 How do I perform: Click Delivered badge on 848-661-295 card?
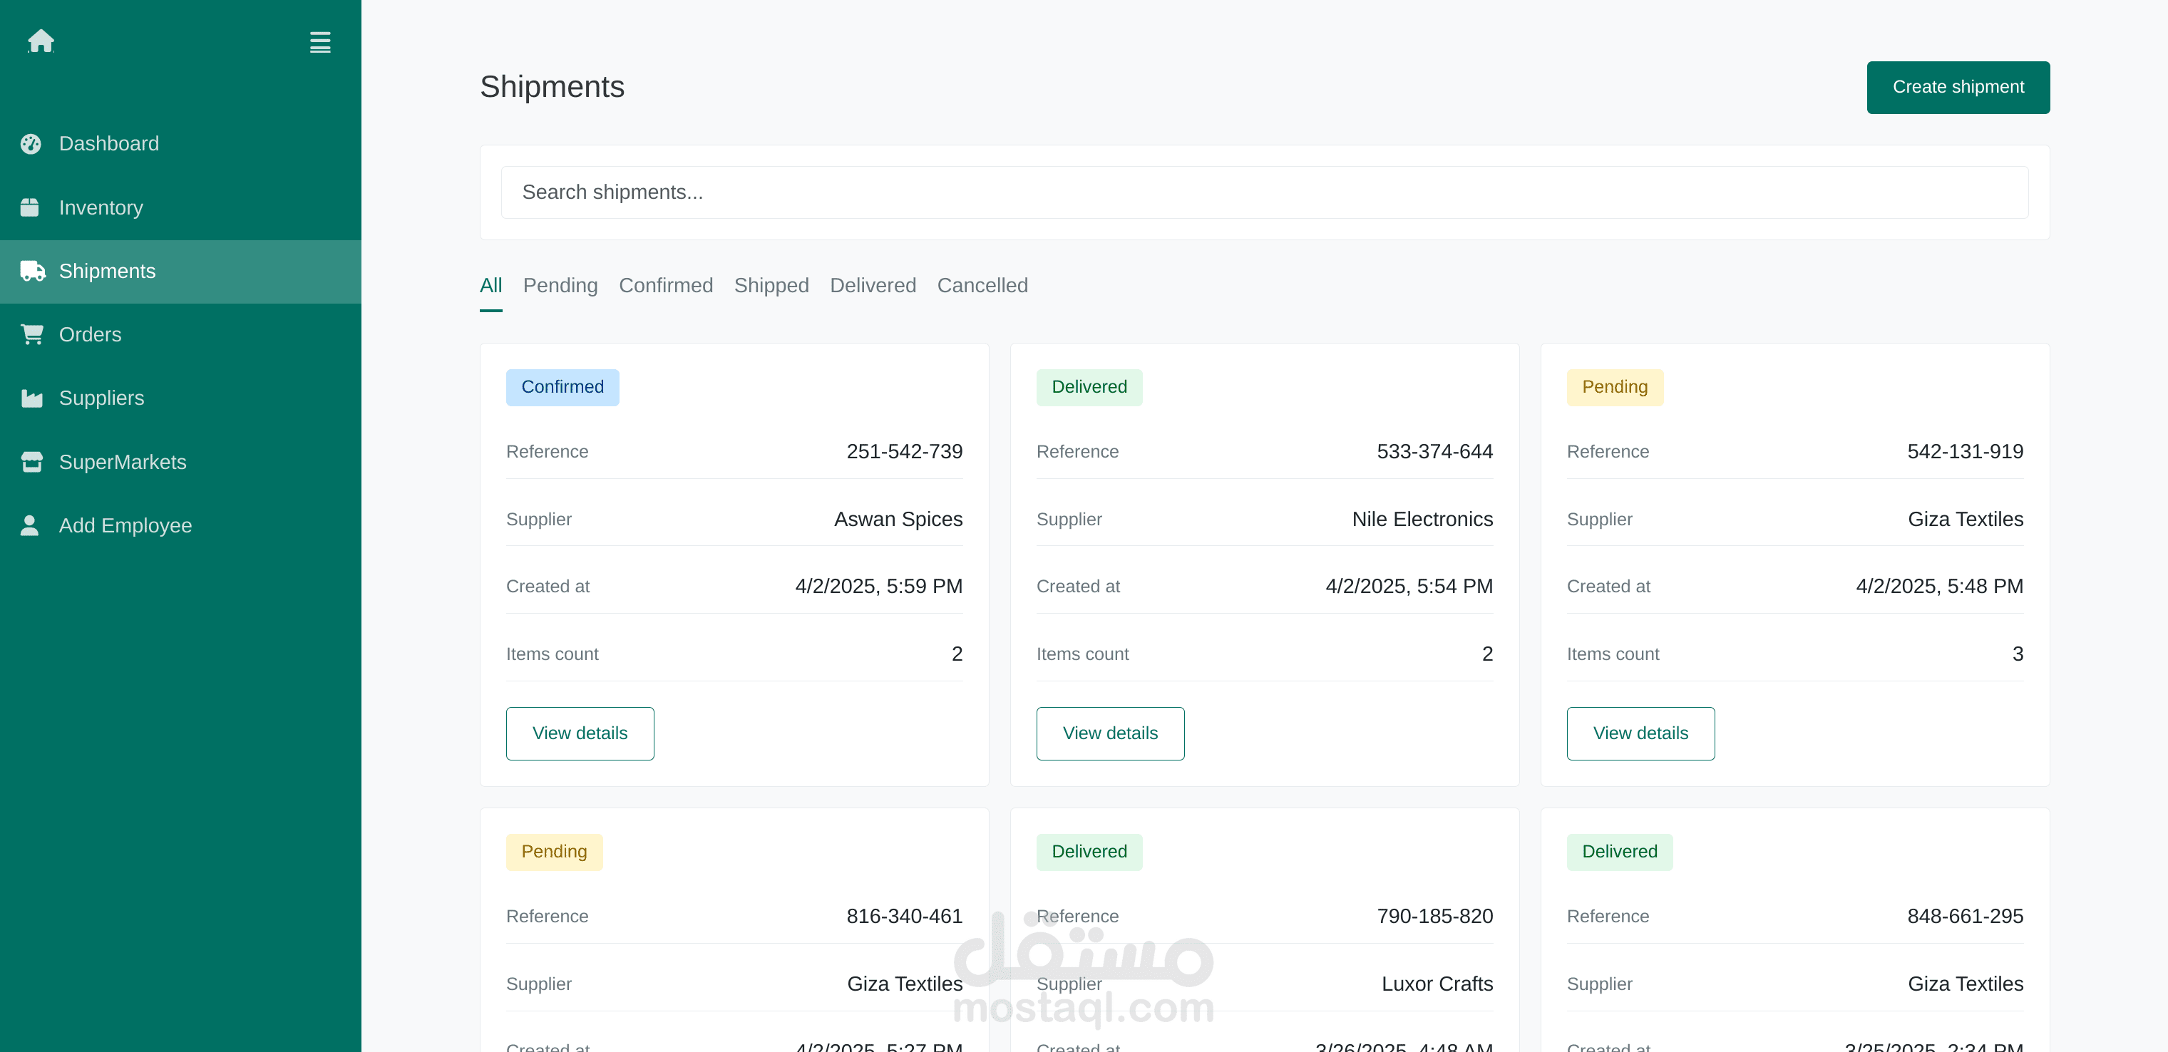click(x=1619, y=852)
